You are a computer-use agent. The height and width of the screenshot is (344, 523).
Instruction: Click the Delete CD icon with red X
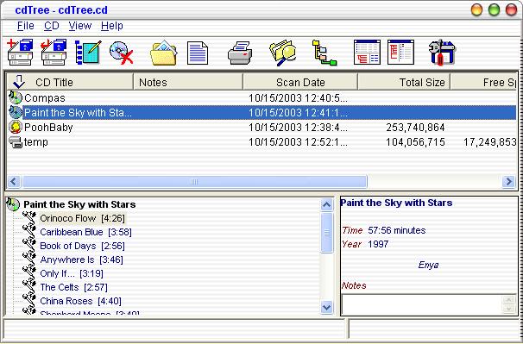pyautogui.click(x=122, y=53)
